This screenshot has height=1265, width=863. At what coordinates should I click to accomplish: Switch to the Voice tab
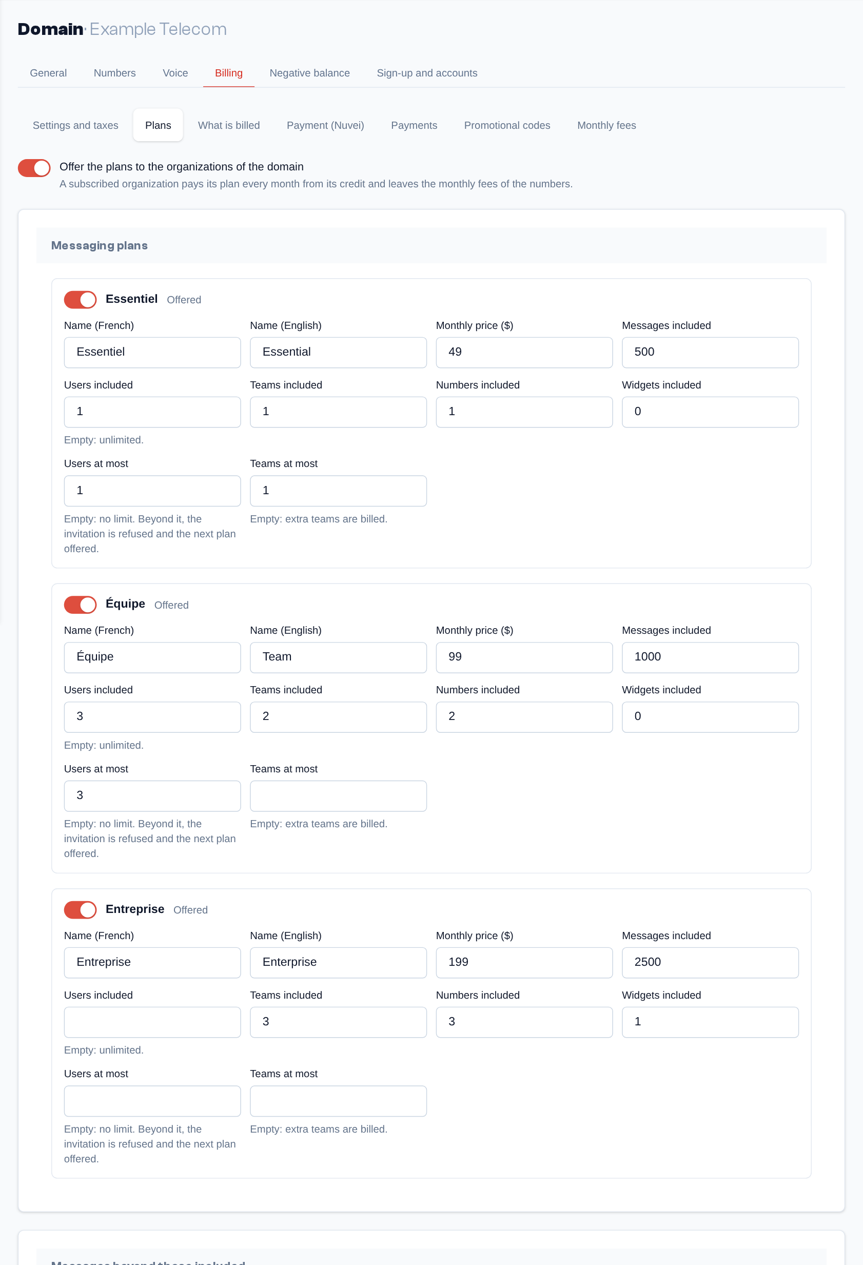[175, 73]
